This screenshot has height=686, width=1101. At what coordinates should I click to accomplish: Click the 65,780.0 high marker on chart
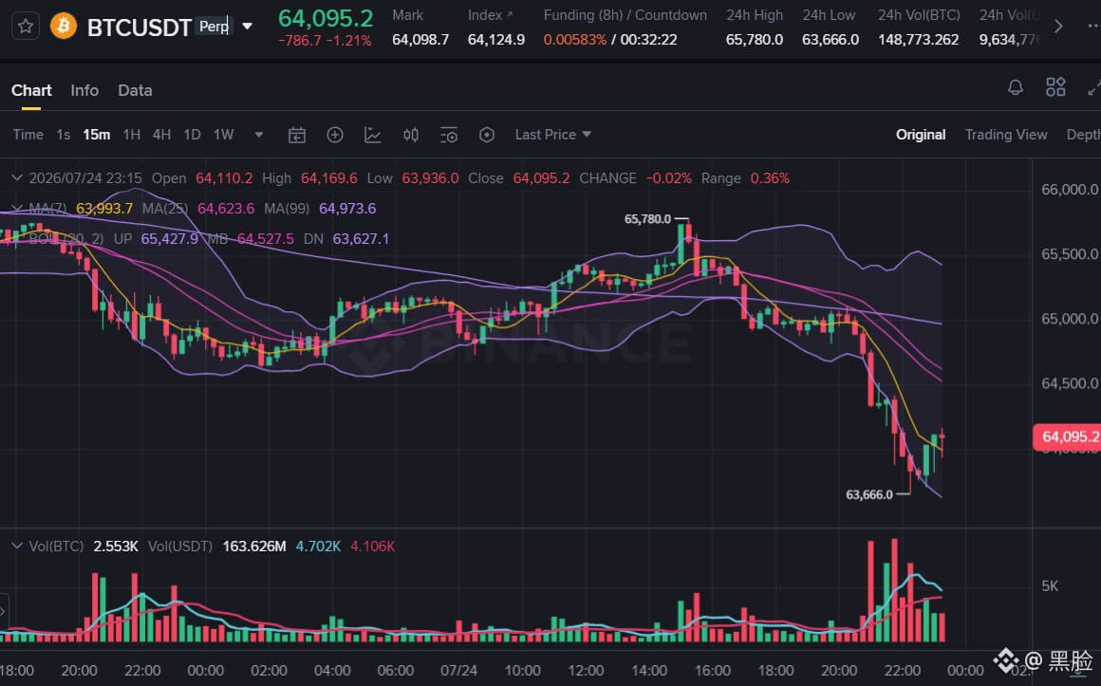647,219
